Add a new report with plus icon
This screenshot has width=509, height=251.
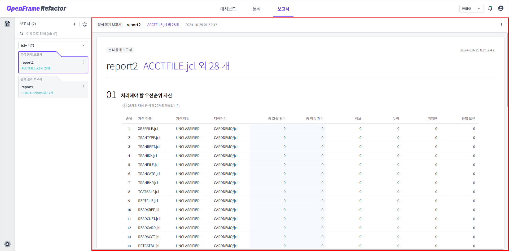click(x=74, y=24)
